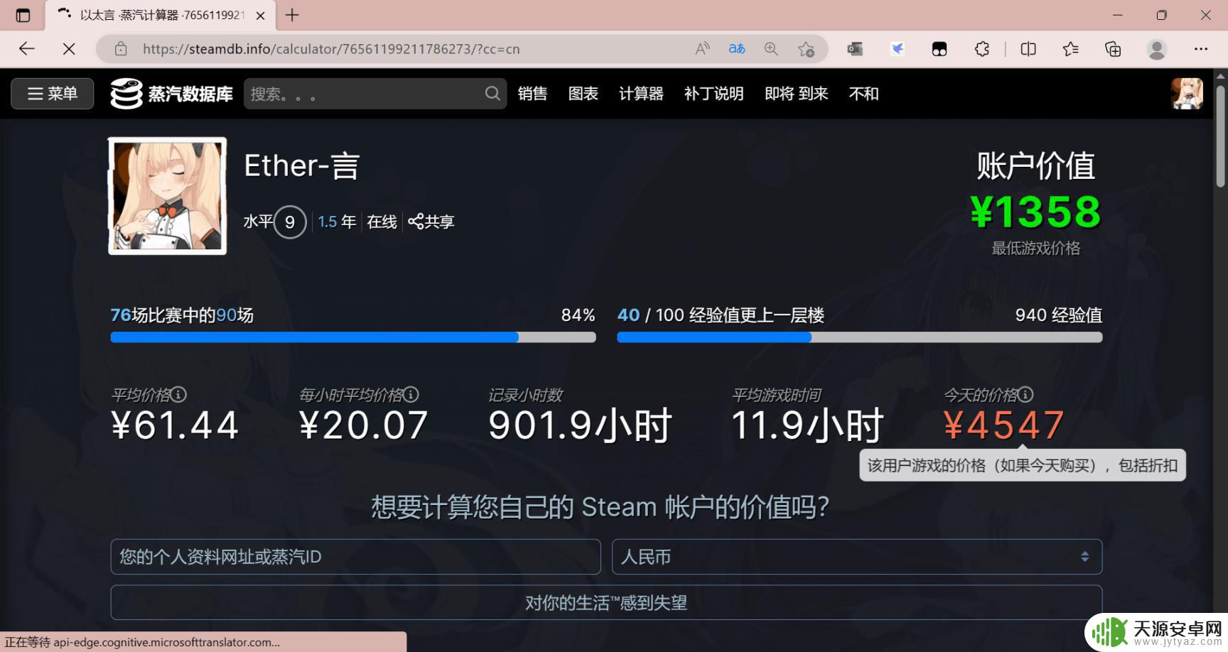Viewport: 1228px width, 652px height.
Task: Open a new browser tab
Action: pyautogui.click(x=292, y=15)
